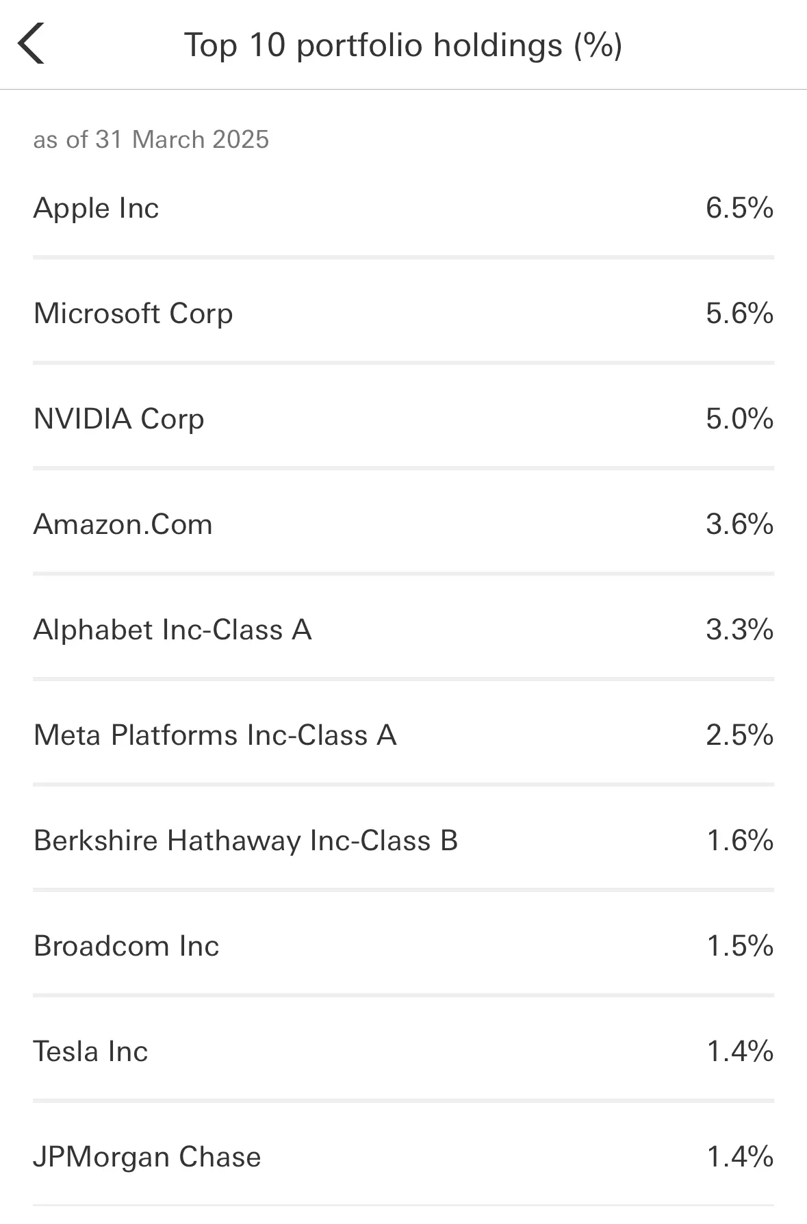Image resolution: width=807 pixels, height=1224 pixels.
Task: Tap the back arrow icon
Action: point(31,43)
